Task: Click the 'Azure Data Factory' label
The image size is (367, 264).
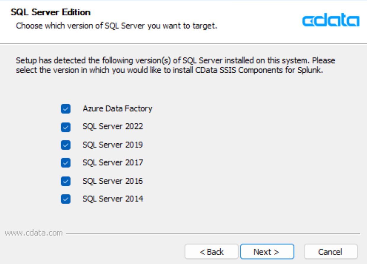Action: [117, 109]
